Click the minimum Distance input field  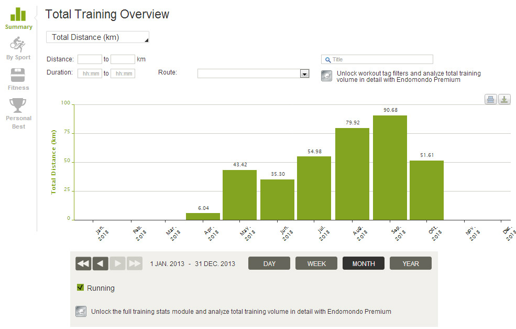90,59
